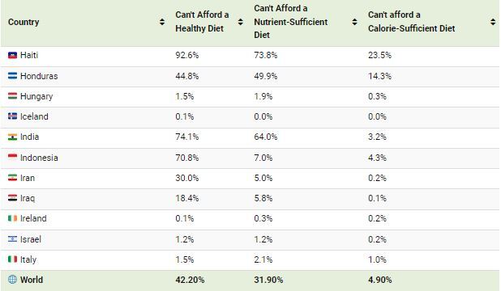This screenshot has height=291, width=501.
Task: Select the Hungary row name
Action: tap(36, 96)
